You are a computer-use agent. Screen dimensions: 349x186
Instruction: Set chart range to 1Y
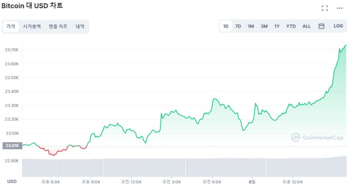(277, 26)
